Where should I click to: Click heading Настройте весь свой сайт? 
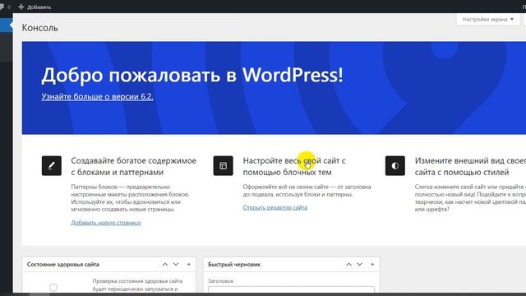294,166
